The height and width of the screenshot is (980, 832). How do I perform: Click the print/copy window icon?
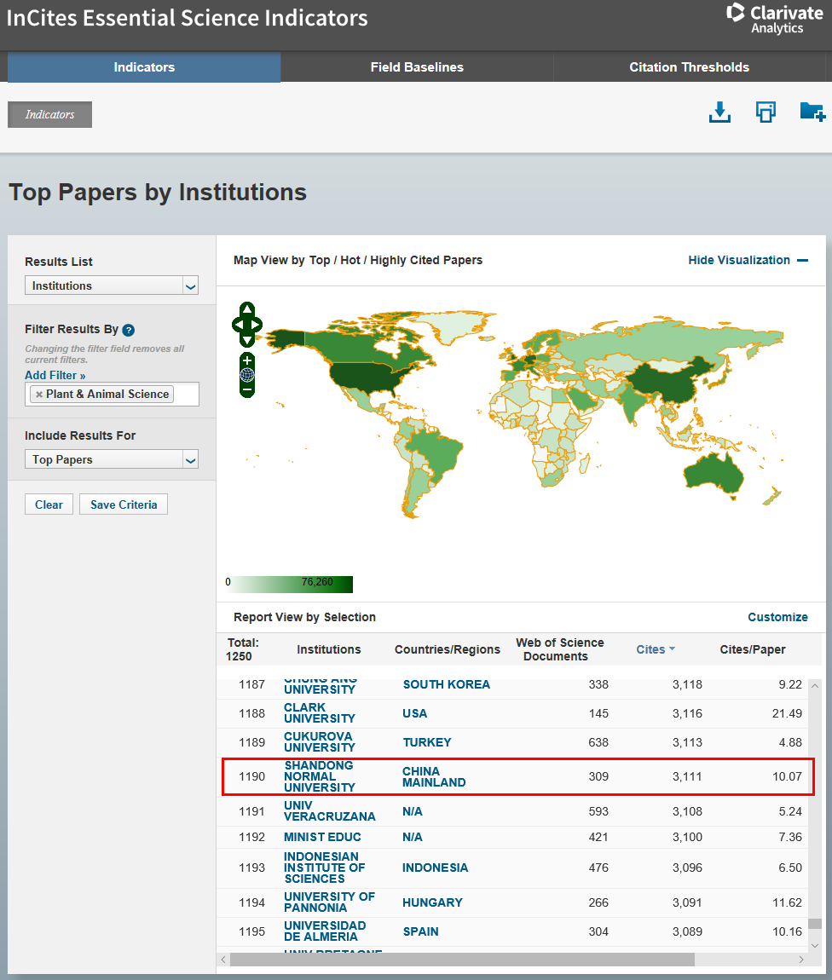click(x=766, y=112)
